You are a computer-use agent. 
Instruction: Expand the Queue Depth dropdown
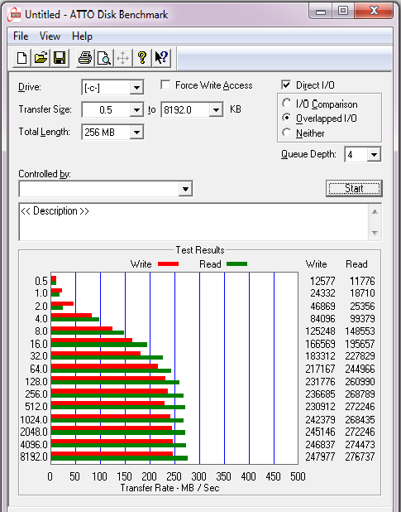(x=374, y=154)
